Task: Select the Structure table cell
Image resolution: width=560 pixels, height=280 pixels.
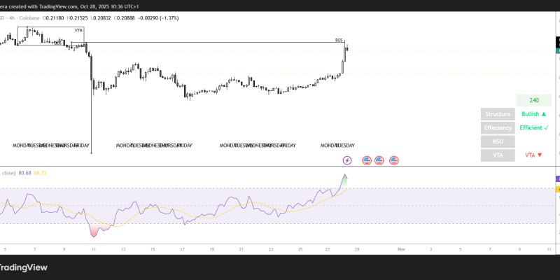Action: (498, 114)
